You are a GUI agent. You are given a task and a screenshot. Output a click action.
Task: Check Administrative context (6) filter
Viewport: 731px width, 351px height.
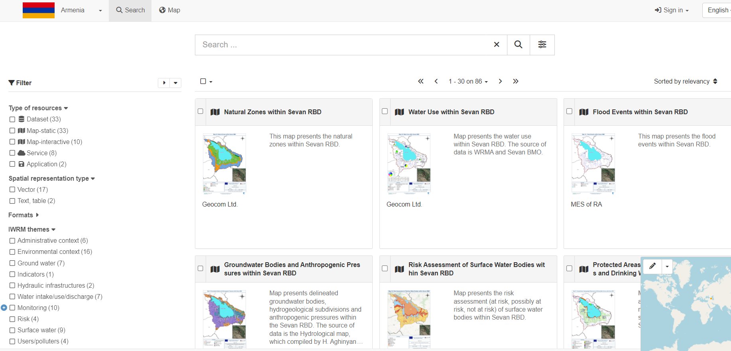[x=12, y=241]
